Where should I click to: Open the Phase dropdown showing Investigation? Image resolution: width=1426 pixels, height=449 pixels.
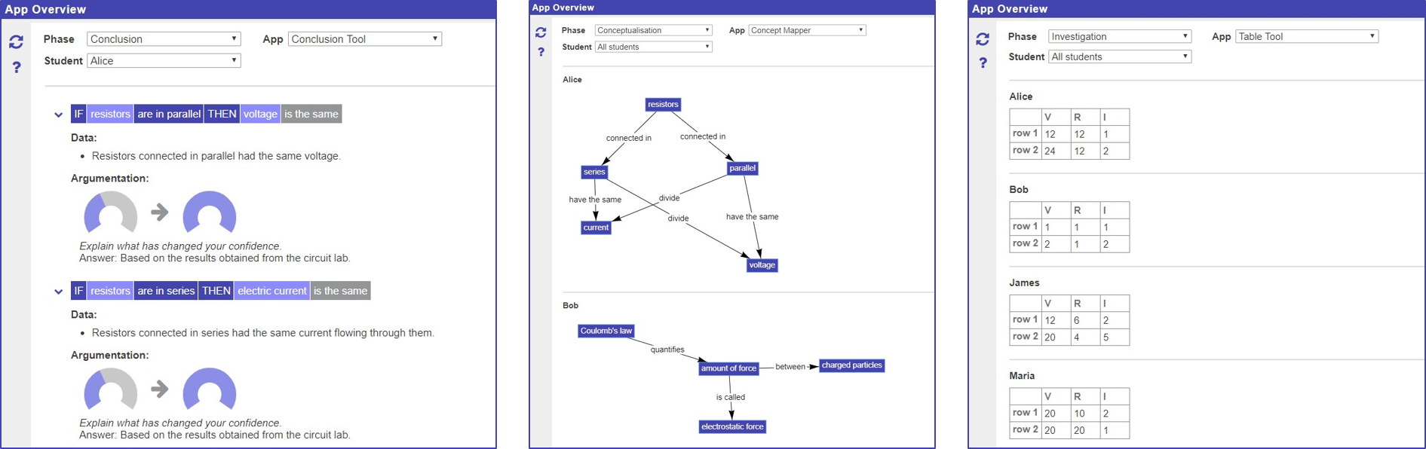(1120, 36)
